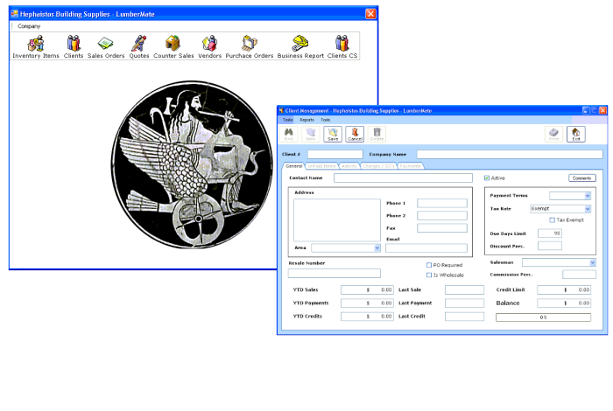Exit the Client Management window

[x=576, y=135]
